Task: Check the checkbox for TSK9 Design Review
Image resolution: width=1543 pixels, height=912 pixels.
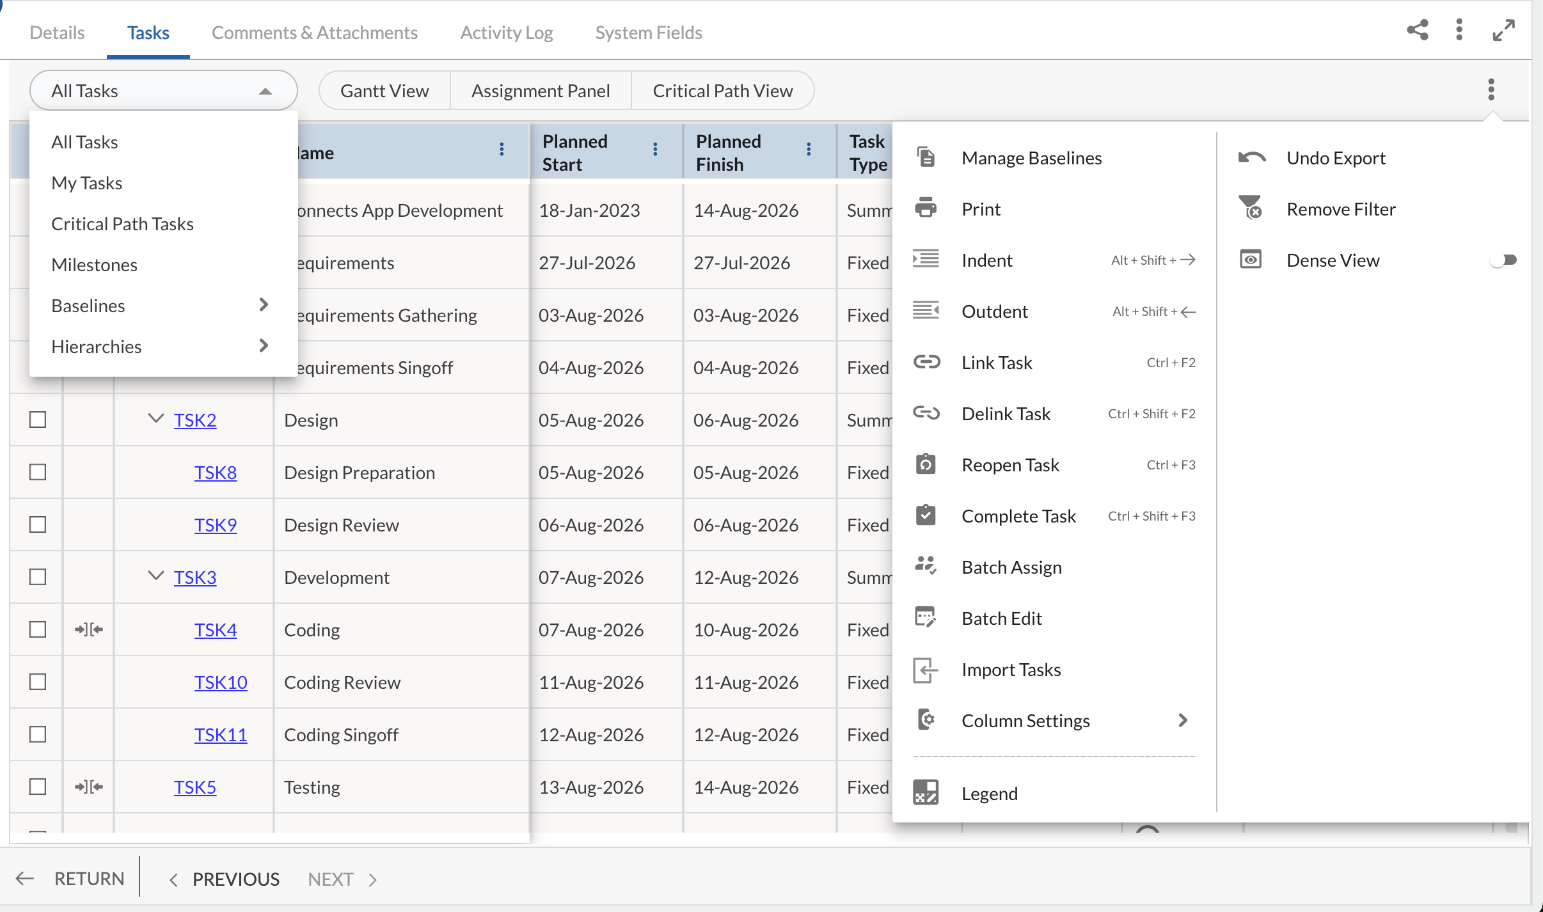Action: point(38,524)
